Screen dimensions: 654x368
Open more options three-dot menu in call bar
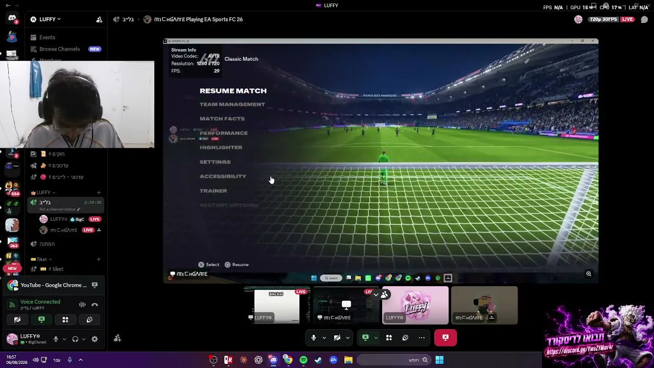click(422, 338)
